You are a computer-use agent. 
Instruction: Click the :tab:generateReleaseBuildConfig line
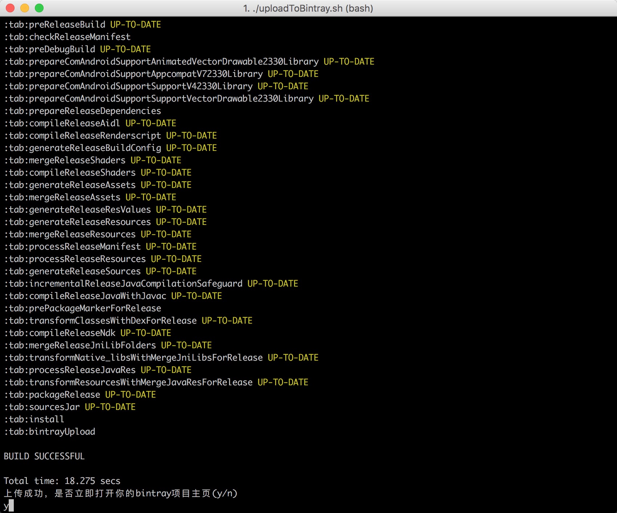coord(110,148)
